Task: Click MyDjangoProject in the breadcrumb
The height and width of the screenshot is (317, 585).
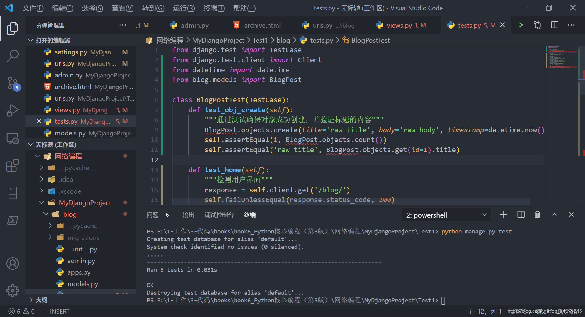Action: coord(218,40)
